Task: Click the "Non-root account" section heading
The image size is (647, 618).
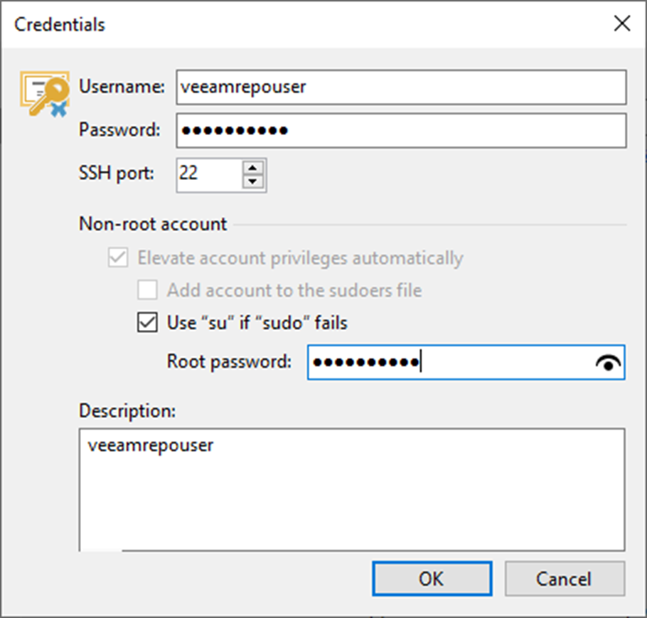Action: (x=153, y=225)
